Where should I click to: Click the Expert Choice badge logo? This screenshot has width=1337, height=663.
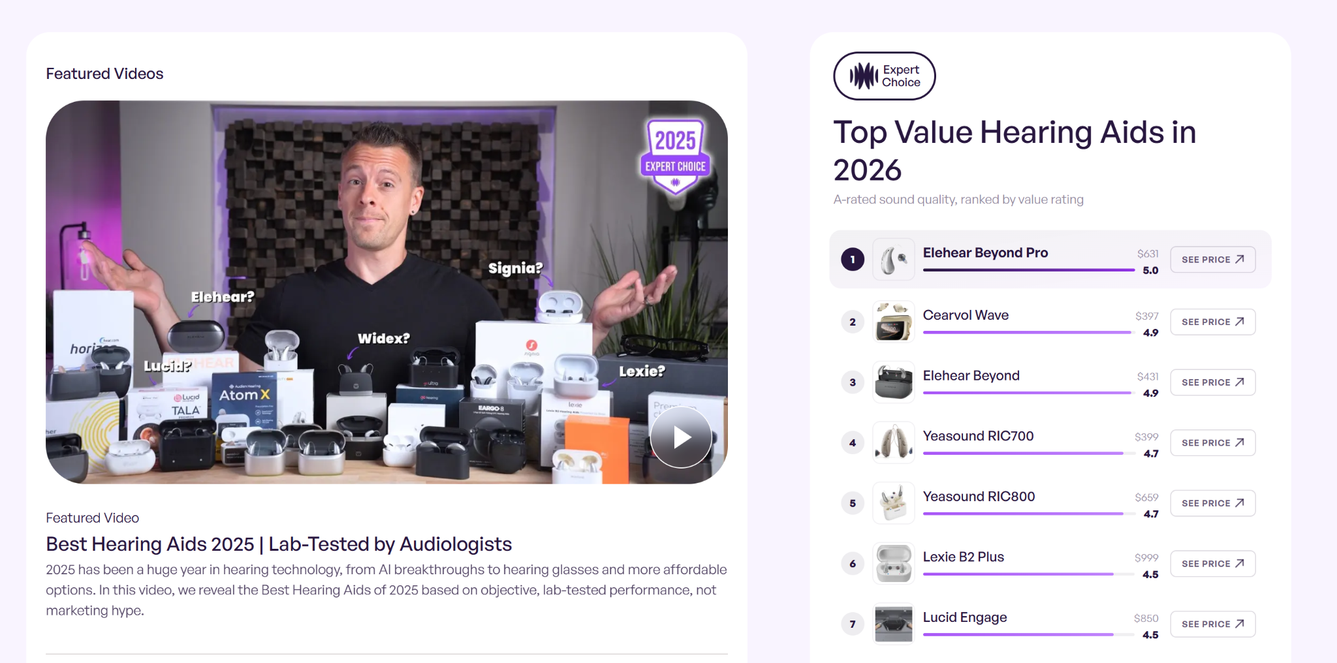tap(884, 76)
